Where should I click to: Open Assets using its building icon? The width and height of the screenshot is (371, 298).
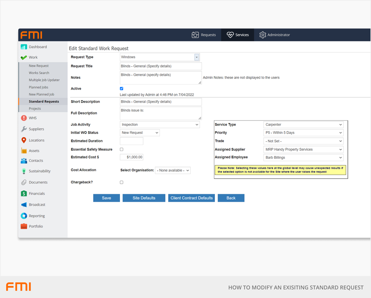click(x=24, y=151)
